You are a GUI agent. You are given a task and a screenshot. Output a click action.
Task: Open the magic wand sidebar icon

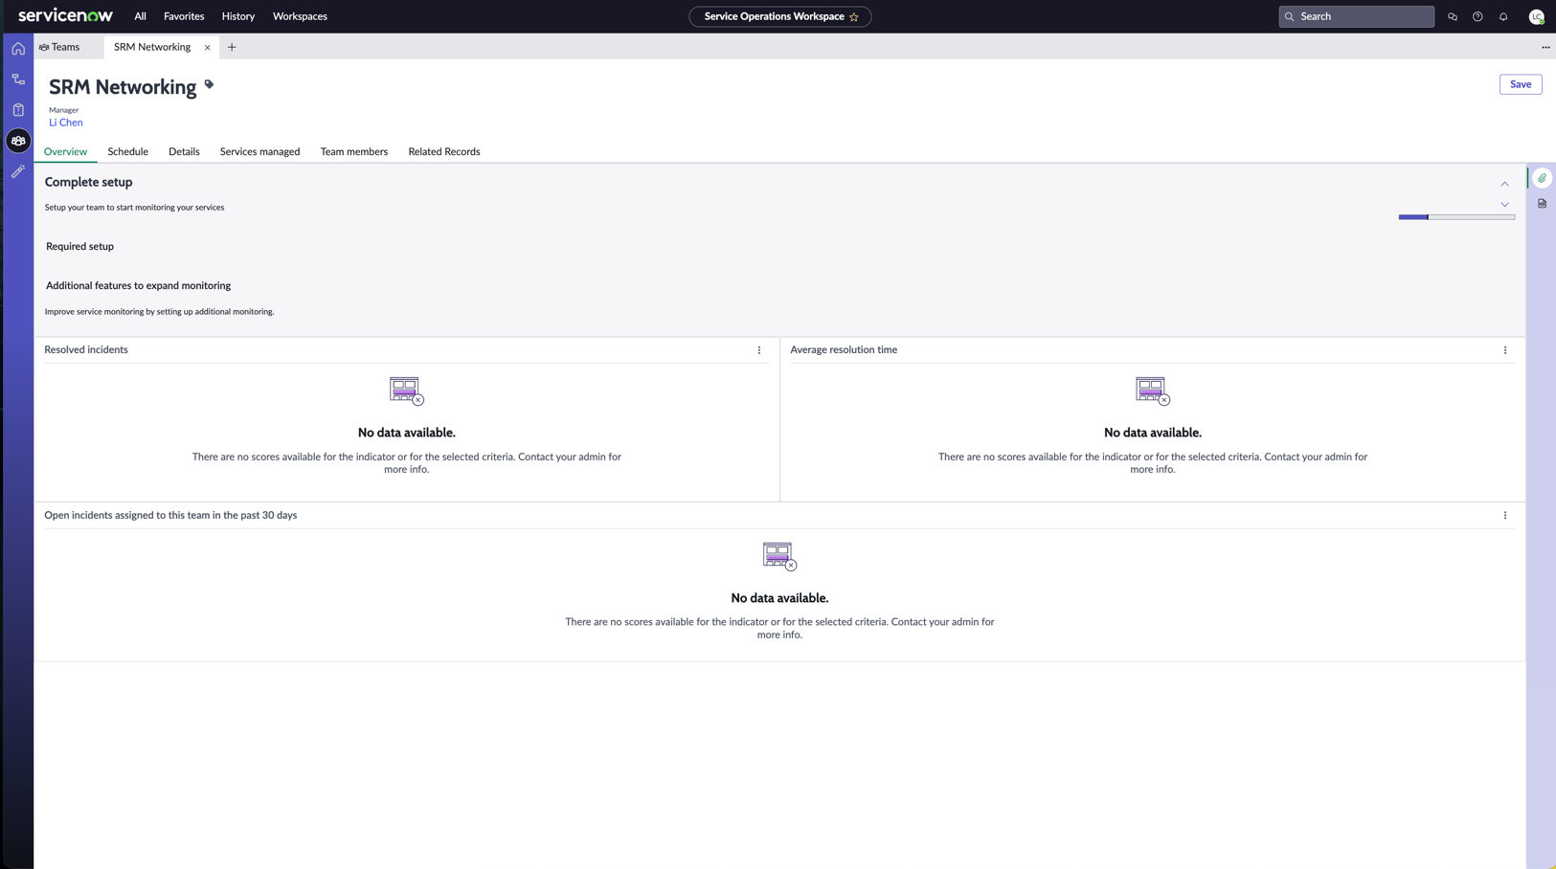pyautogui.click(x=18, y=171)
